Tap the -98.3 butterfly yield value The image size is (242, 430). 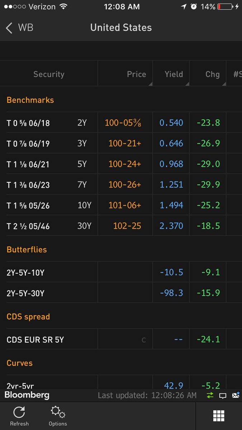pos(171,293)
